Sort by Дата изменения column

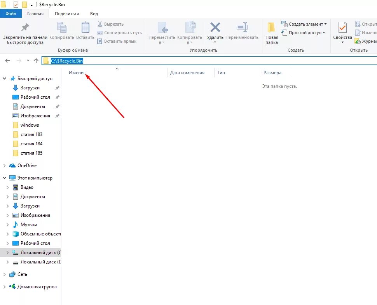click(x=187, y=73)
